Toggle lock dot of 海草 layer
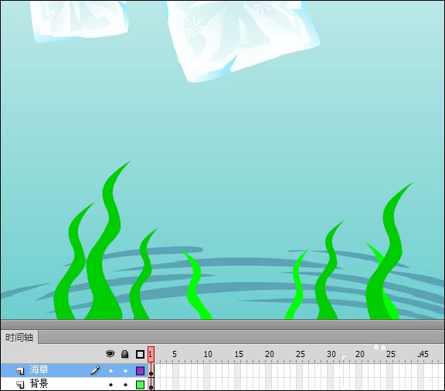This screenshot has width=445, height=391. pyautogui.click(x=125, y=371)
